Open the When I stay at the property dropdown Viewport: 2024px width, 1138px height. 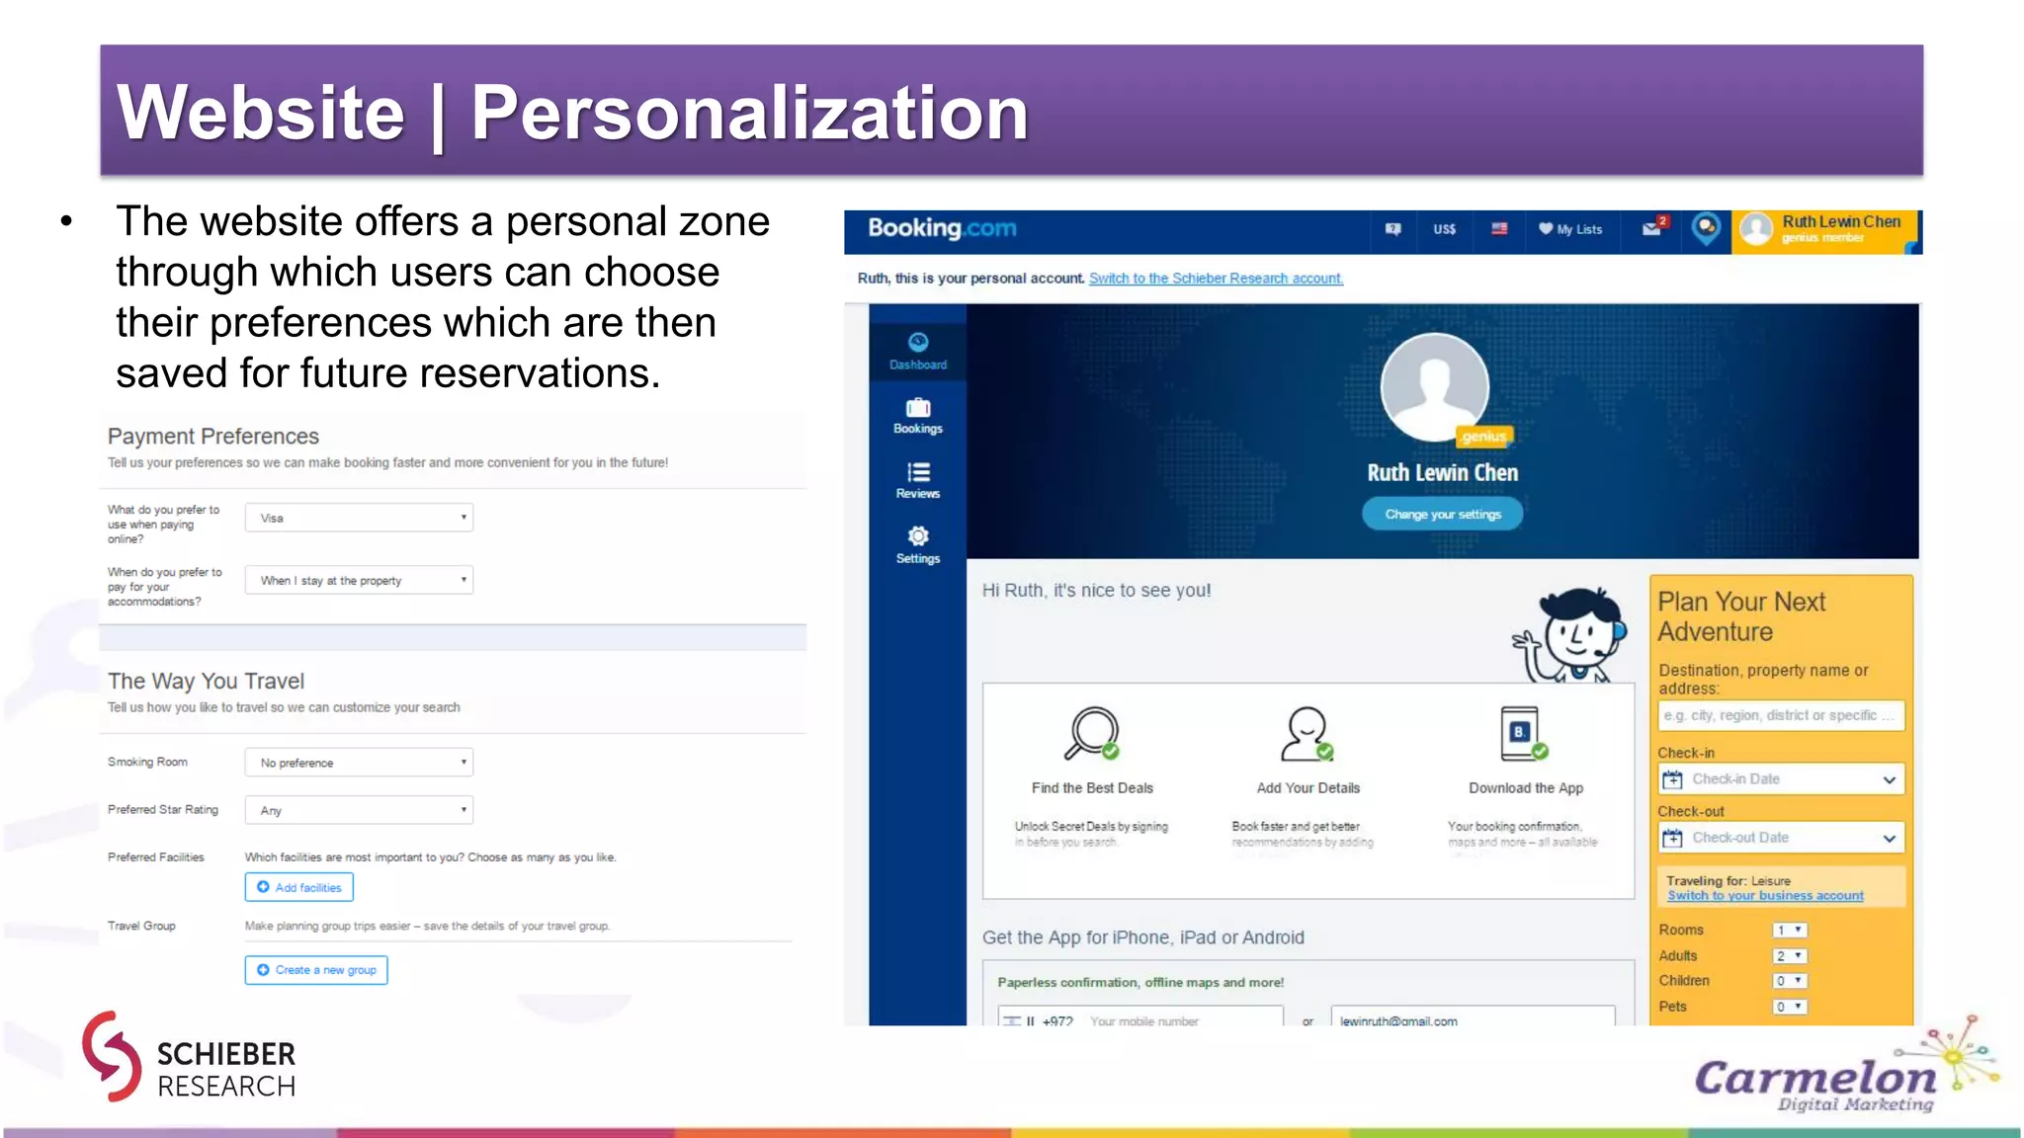pos(359,580)
